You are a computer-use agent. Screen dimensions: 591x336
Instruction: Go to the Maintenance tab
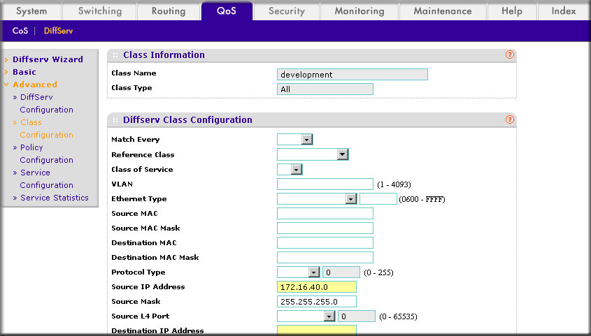tap(443, 11)
